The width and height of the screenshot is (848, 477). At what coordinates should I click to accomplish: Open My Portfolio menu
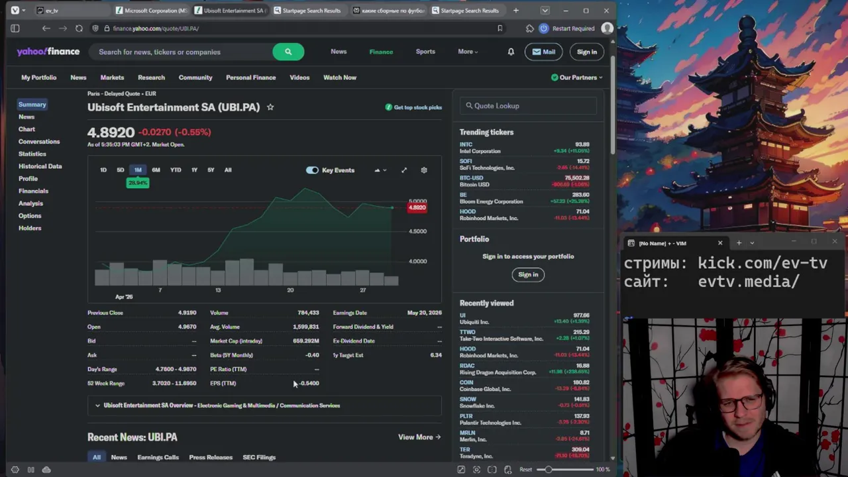click(38, 78)
